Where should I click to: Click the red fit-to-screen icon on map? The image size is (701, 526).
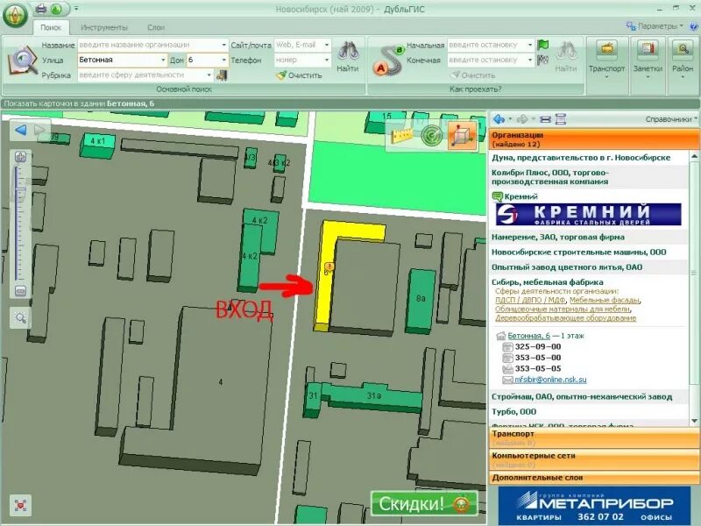click(20, 506)
